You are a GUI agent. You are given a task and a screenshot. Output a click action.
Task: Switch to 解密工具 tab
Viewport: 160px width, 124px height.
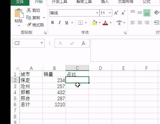click(84, 2)
